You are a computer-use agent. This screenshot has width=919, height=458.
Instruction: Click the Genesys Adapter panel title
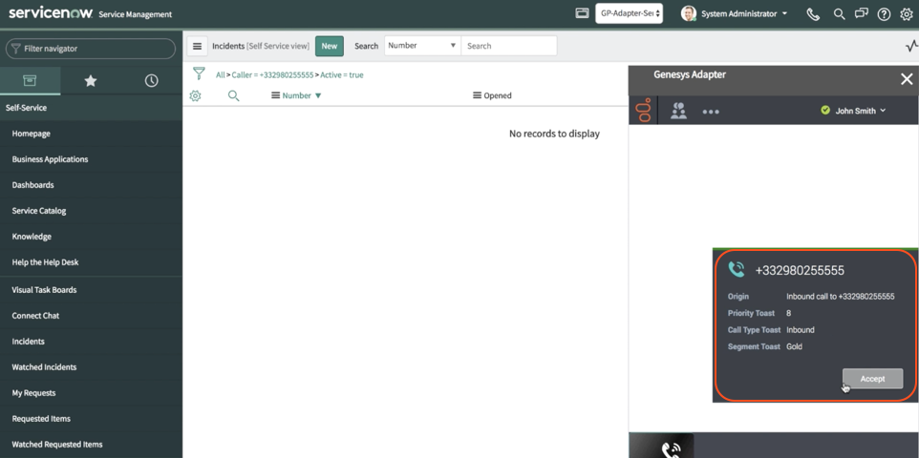(x=690, y=74)
